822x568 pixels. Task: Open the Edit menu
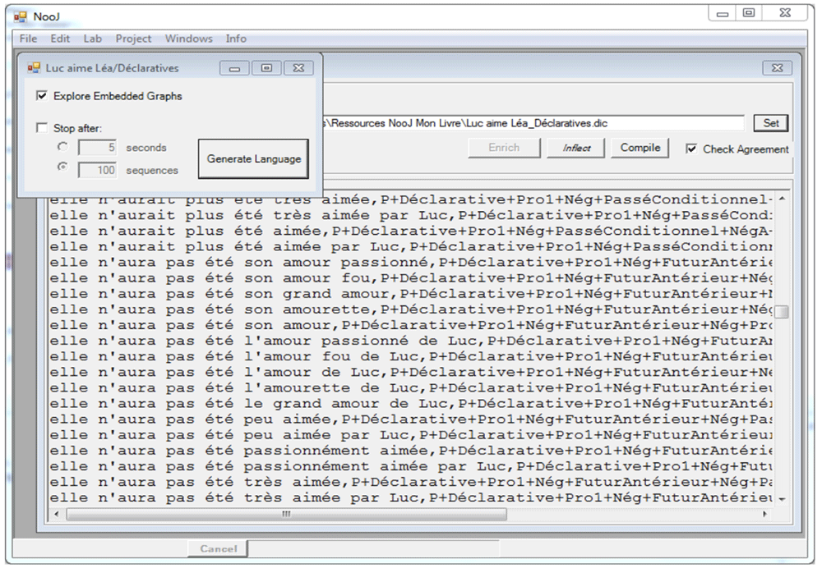coord(60,39)
